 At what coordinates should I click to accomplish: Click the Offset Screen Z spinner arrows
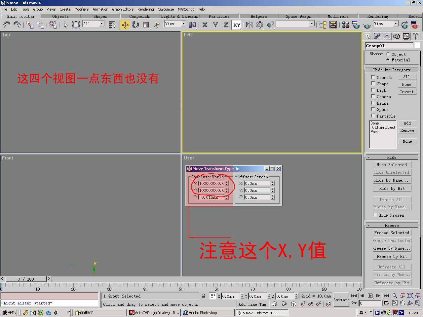[273, 197]
